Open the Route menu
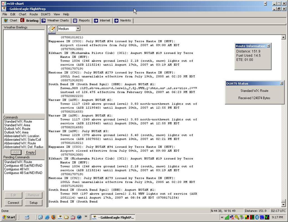288x222 pixels. tap(34, 14)
